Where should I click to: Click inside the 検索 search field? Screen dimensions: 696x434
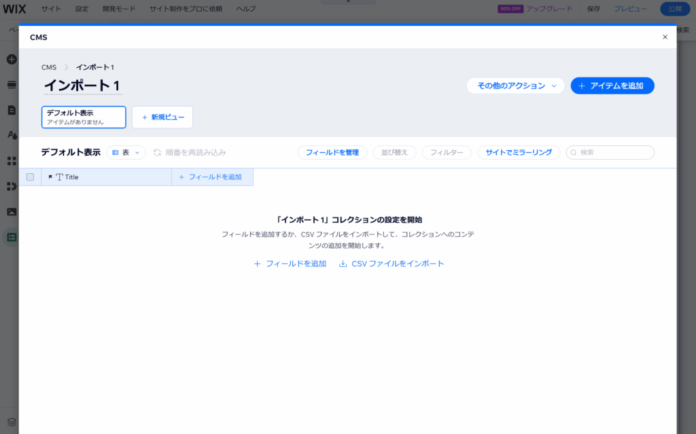612,152
